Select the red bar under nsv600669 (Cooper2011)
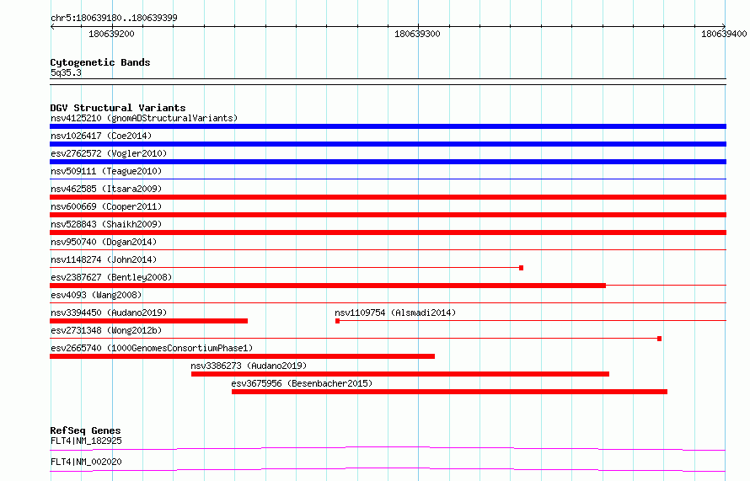 pyautogui.click(x=388, y=215)
